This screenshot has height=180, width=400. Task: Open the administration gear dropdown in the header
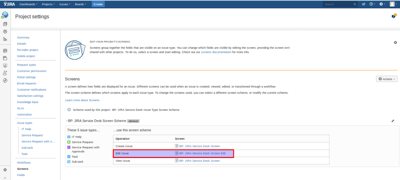382,4
